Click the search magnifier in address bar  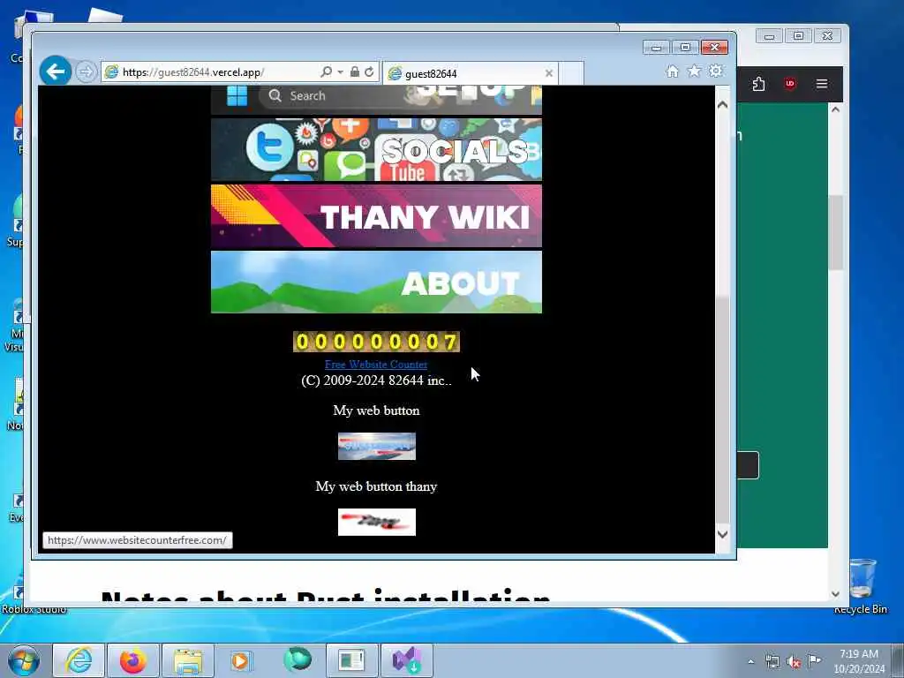[326, 72]
